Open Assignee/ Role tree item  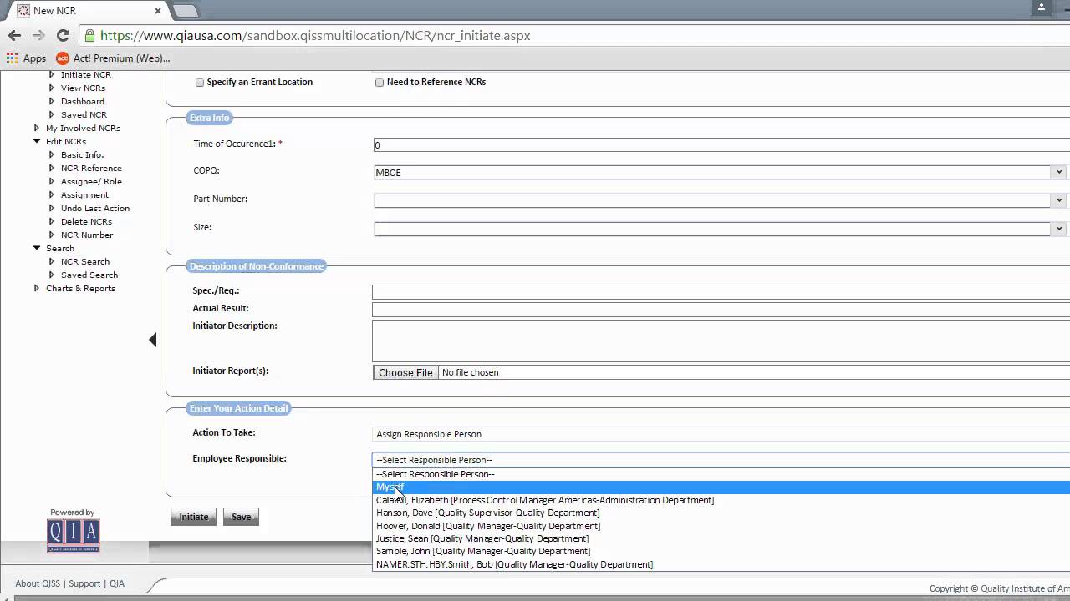(x=91, y=181)
